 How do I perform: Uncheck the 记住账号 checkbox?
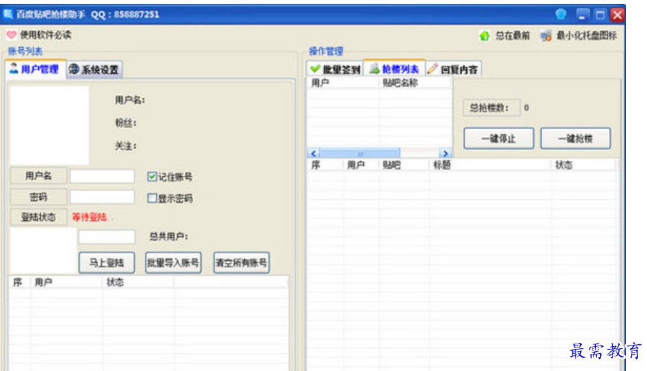(152, 177)
